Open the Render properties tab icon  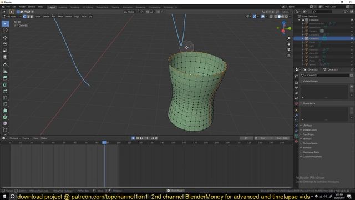(x=296, y=83)
